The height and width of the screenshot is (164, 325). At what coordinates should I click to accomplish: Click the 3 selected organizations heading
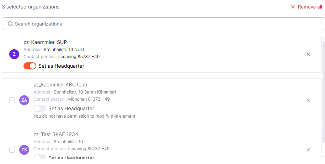click(31, 7)
